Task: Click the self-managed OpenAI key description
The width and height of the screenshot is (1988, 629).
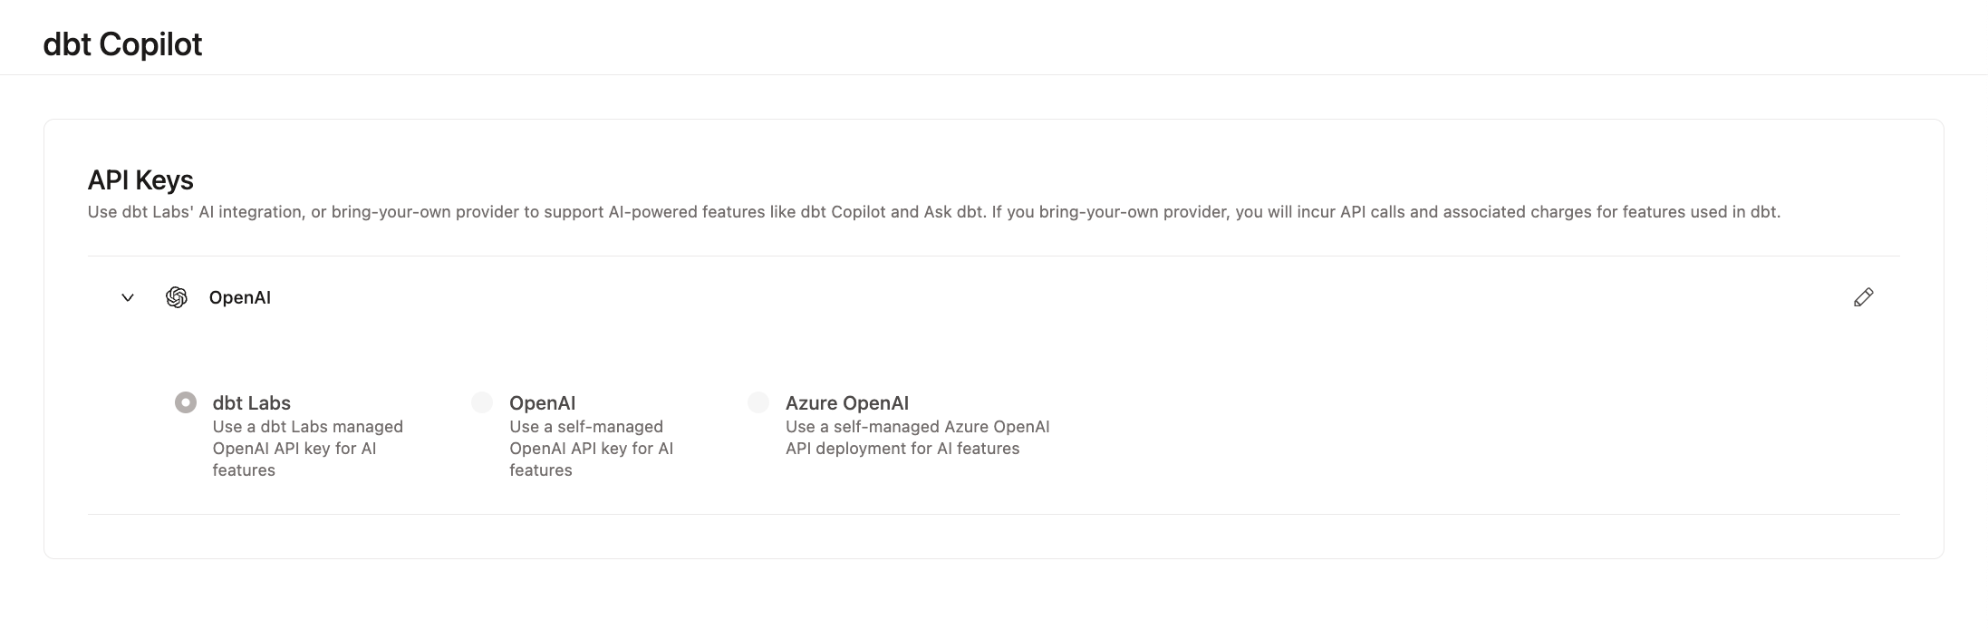Action: (x=590, y=448)
